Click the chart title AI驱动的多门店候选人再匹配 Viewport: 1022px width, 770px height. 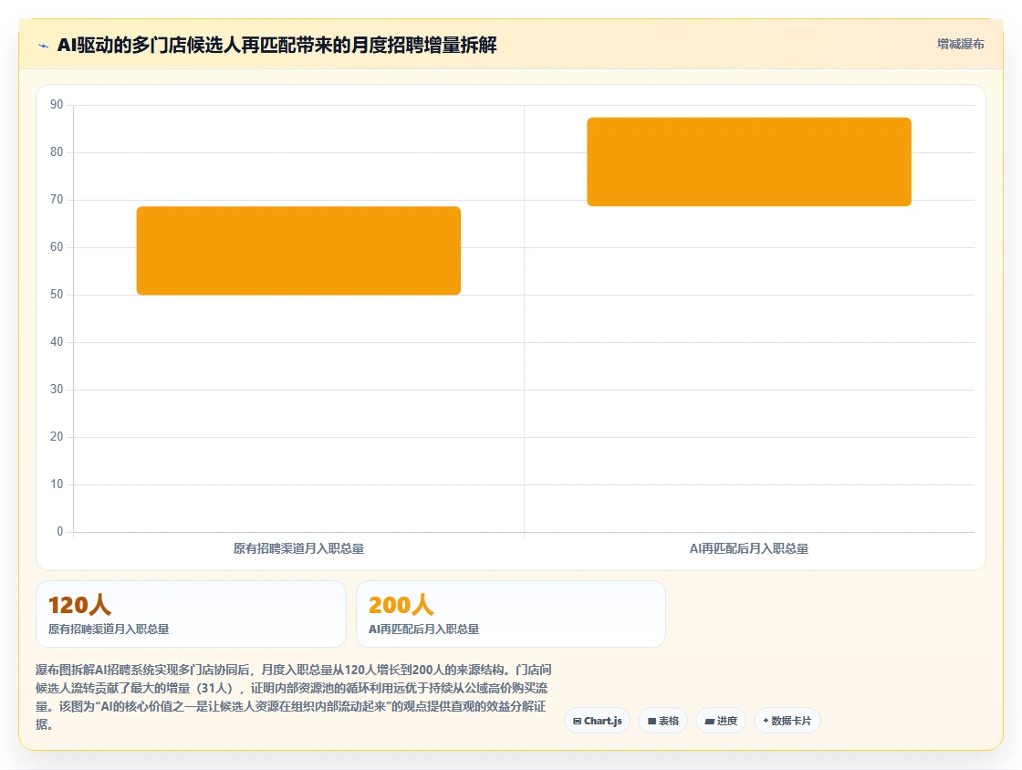277,45
